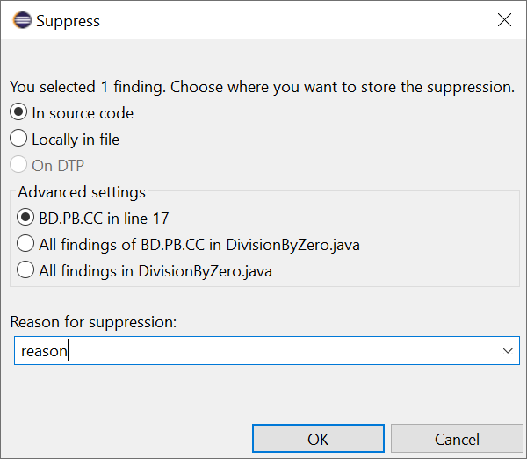
Task: Click the Eclipse icon in title bar
Action: coord(22,20)
